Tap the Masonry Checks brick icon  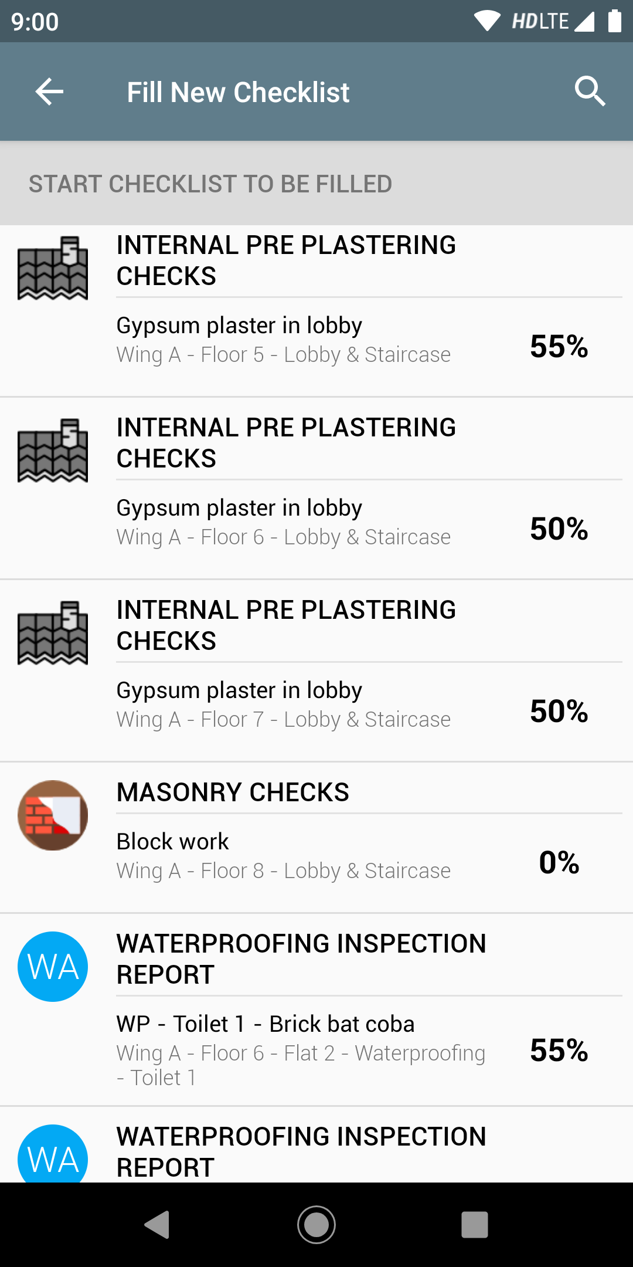point(53,815)
